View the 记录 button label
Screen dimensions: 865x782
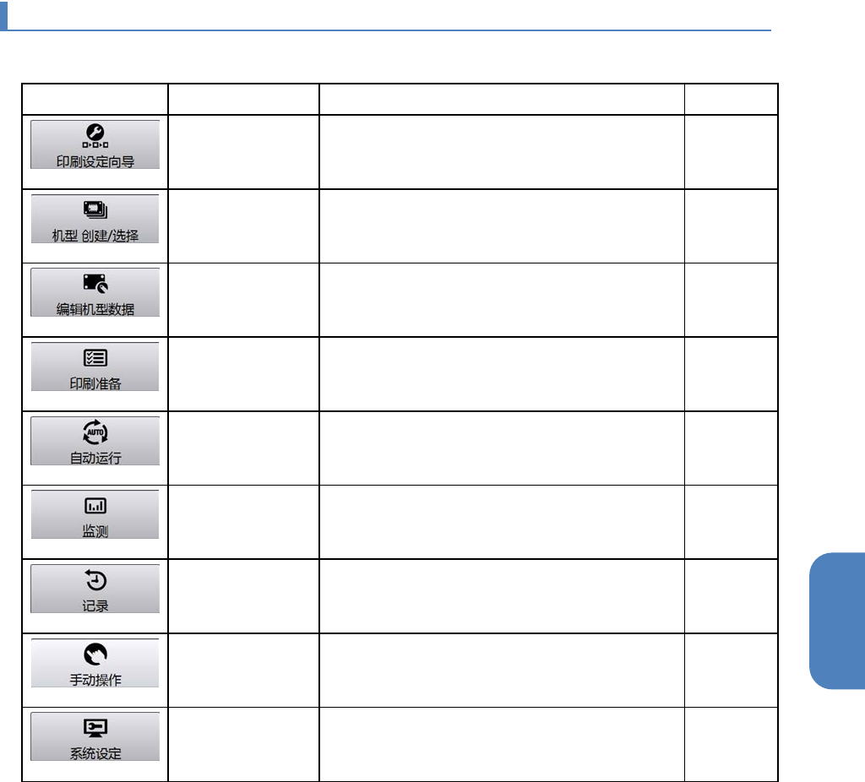tap(95, 606)
